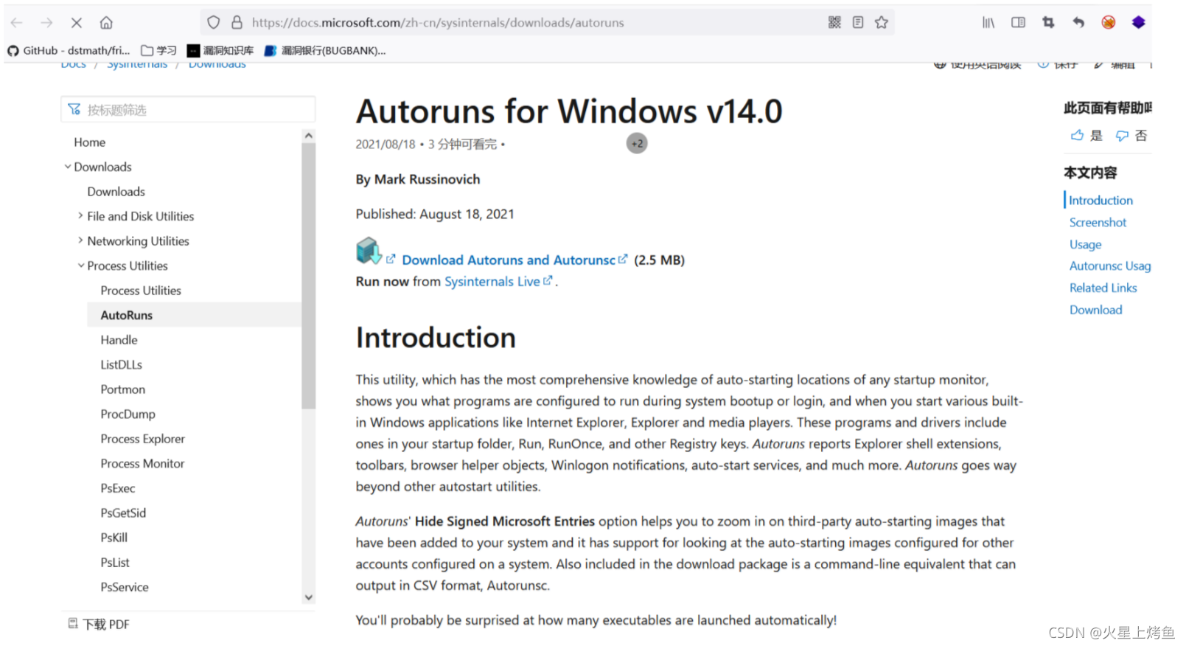Click 下载 PDF download link
Screen dimensions: 1186x646
click(x=99, y=625)
